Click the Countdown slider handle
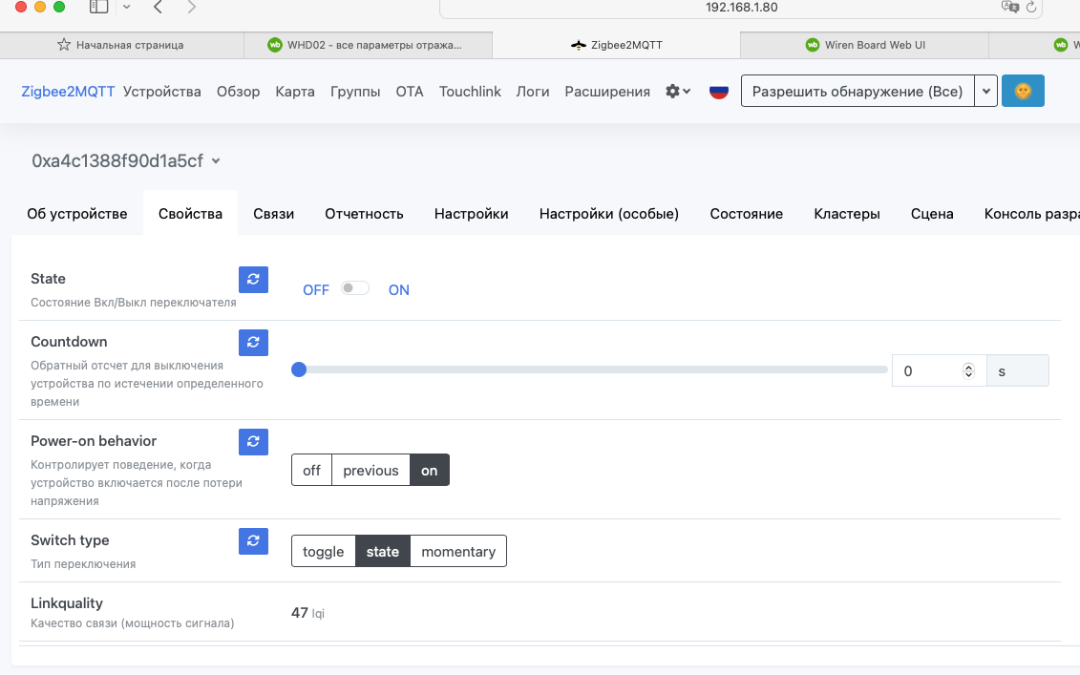 pyautogui.click(x=299, y=369)
